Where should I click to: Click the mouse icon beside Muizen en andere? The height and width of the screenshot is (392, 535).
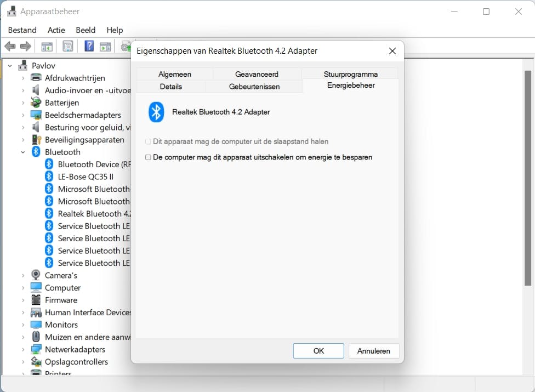[x=36, y=337]
